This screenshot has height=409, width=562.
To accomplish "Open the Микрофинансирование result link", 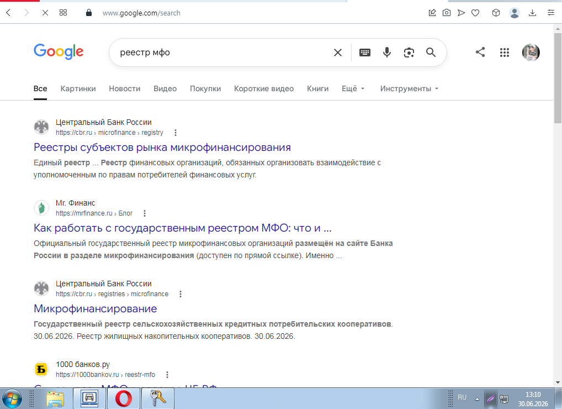I will pos(96,309).
